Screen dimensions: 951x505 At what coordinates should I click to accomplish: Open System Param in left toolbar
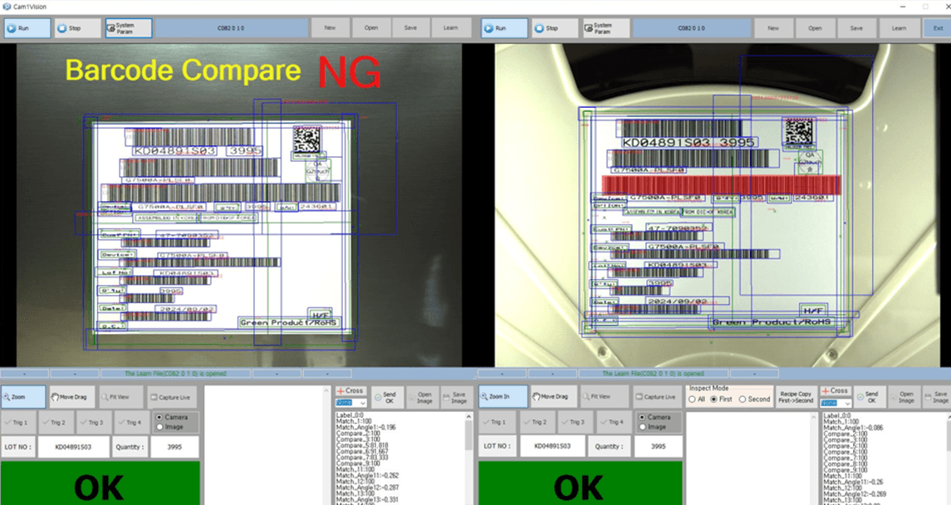click(129, 28)
